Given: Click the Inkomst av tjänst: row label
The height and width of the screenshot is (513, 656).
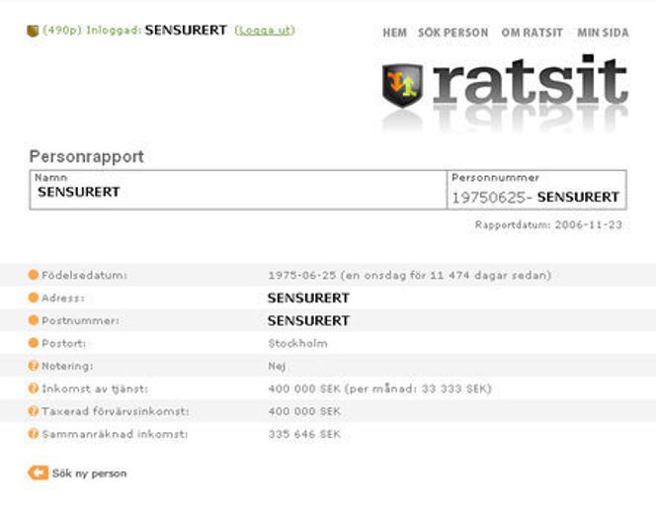Looking at the screenshot, I should click(x=95, y=388).
